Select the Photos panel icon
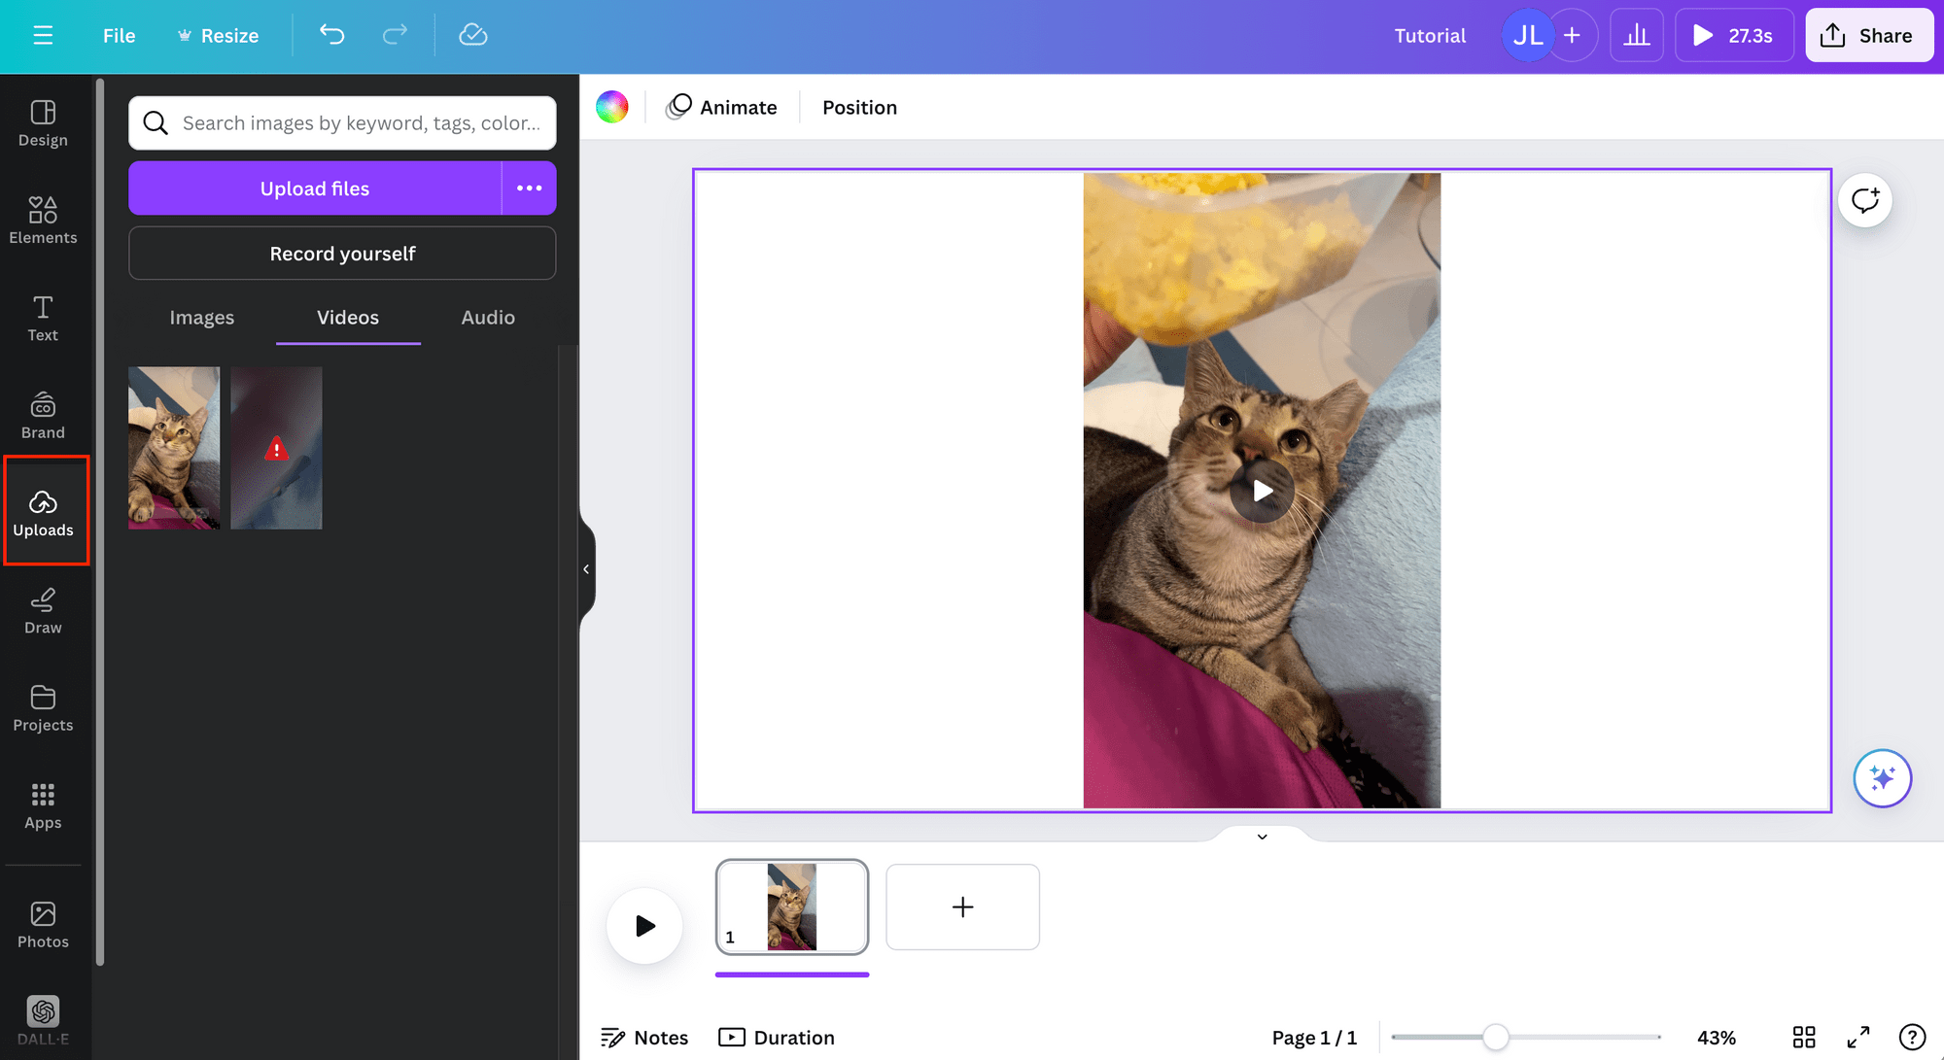The image size is (1944, 1060). [43, 923]
